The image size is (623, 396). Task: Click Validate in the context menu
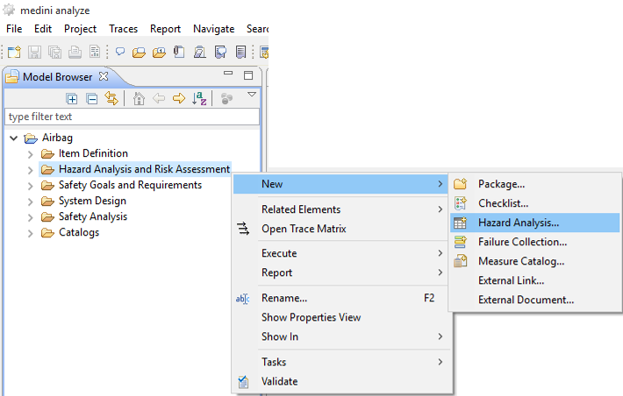(x=279, y=381)
